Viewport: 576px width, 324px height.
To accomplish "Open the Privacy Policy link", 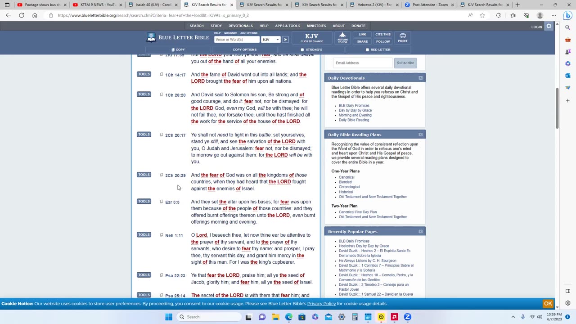I will click(x=321, y=304).
